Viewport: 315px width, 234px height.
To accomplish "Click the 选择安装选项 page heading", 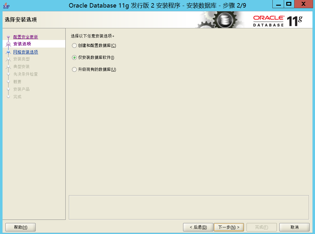I will point(21,20).
